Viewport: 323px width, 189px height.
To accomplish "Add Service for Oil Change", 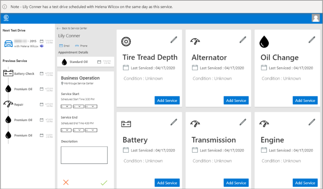I will (x=305, y=100).
